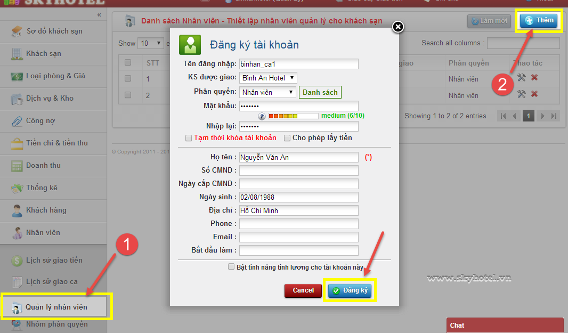Click the password strength help icon

click(262, 116)
